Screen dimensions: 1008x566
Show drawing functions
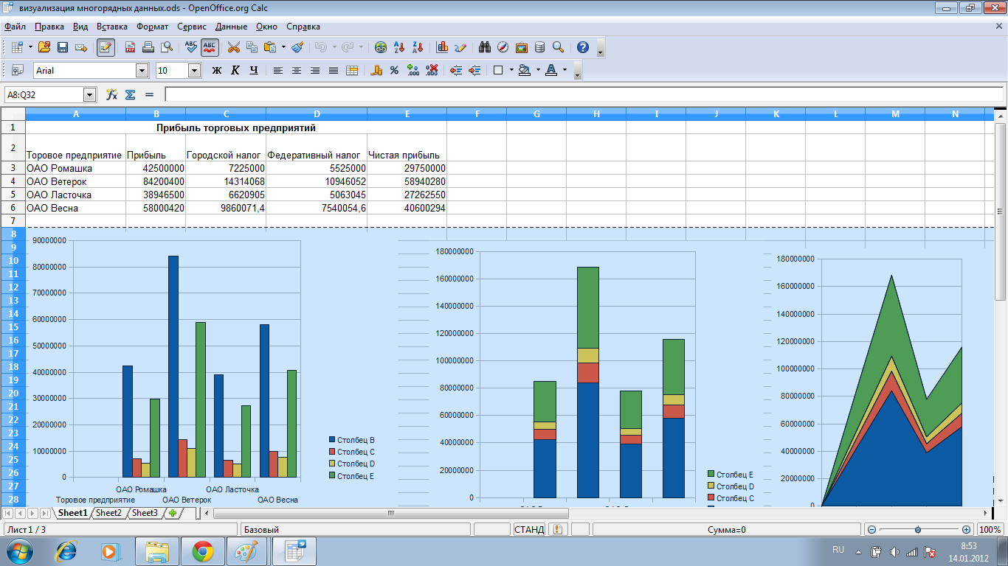[x=460, y=47]
